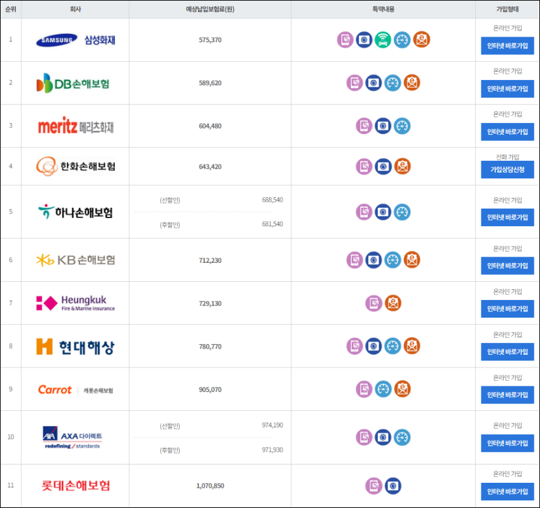Click 메리츠화재's navy blackbox camera icon
This screenshot has width=540, height=508.
[x=383, y=125]
